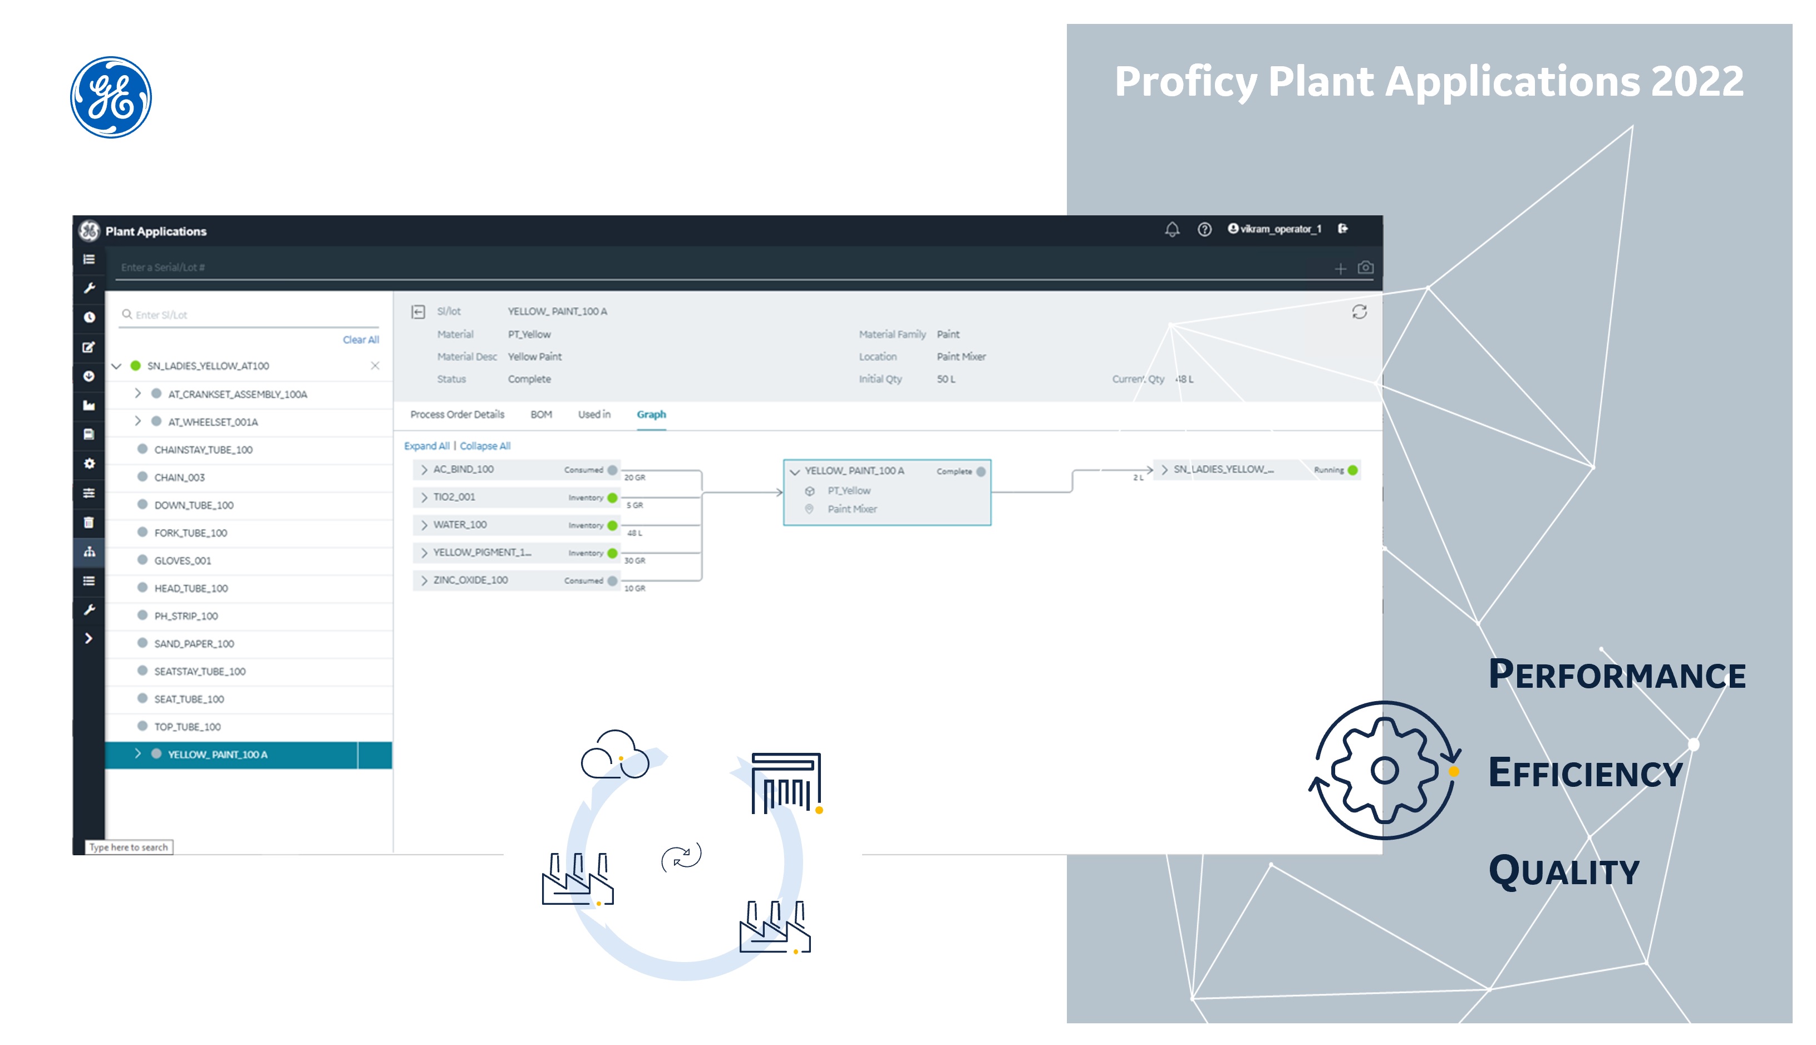Open the help question mark icon
This screenshot has width=1816, height=1045.
(x=1204, y=230)
